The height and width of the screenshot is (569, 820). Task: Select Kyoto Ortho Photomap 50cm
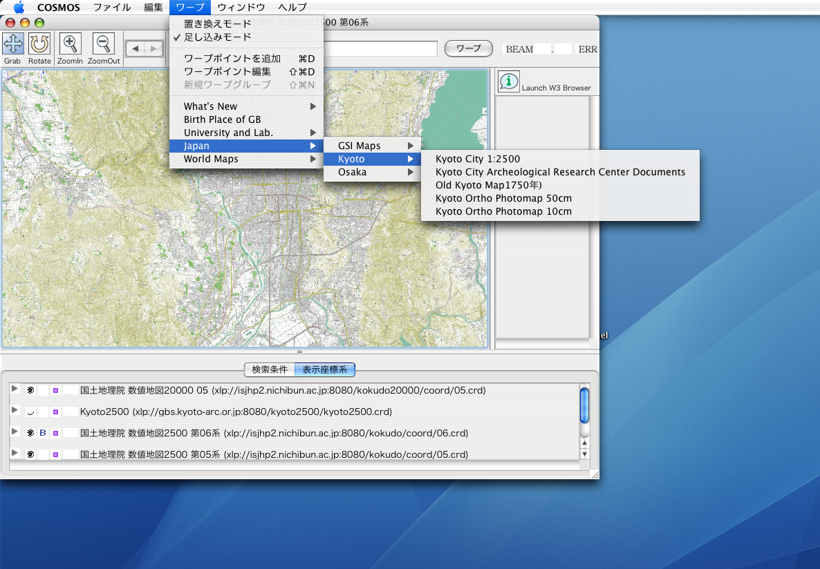coord(560,198)
